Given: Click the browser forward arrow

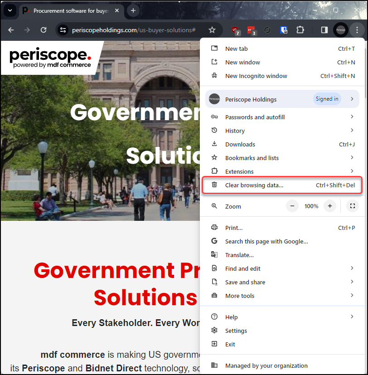Looking at the screenshot, I should [27, 30].
